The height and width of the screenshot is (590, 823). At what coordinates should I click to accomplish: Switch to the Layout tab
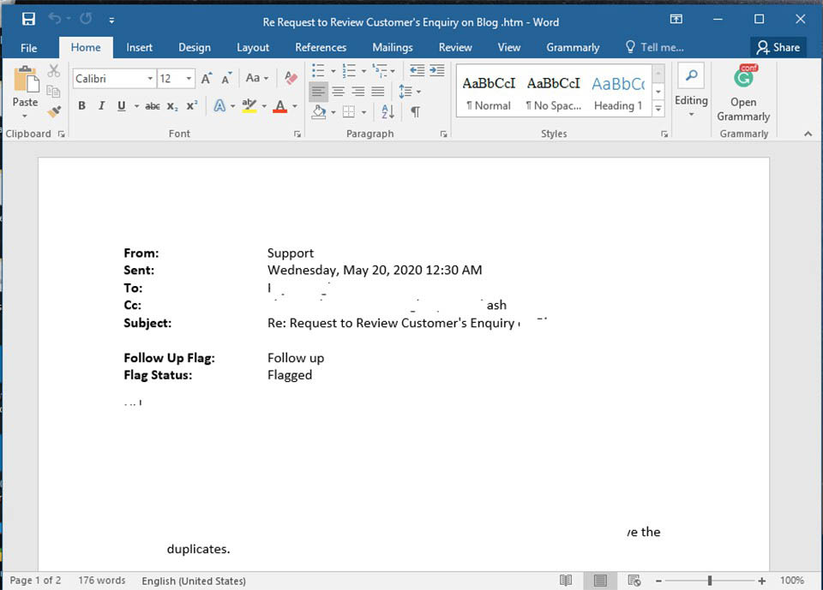(252, 48)
